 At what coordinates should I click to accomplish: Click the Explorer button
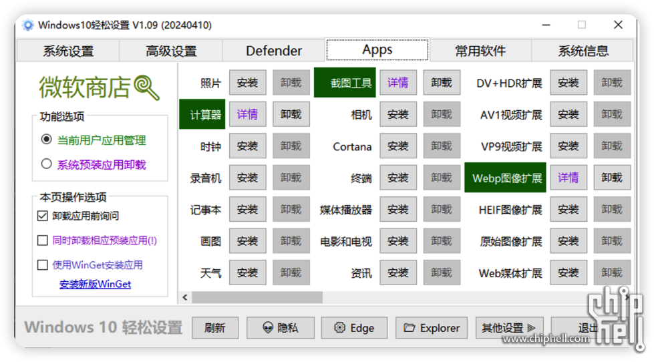coord(432,328)
